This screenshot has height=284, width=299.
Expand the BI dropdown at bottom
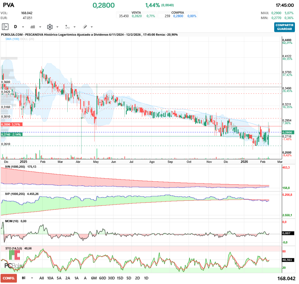point(32,278)
